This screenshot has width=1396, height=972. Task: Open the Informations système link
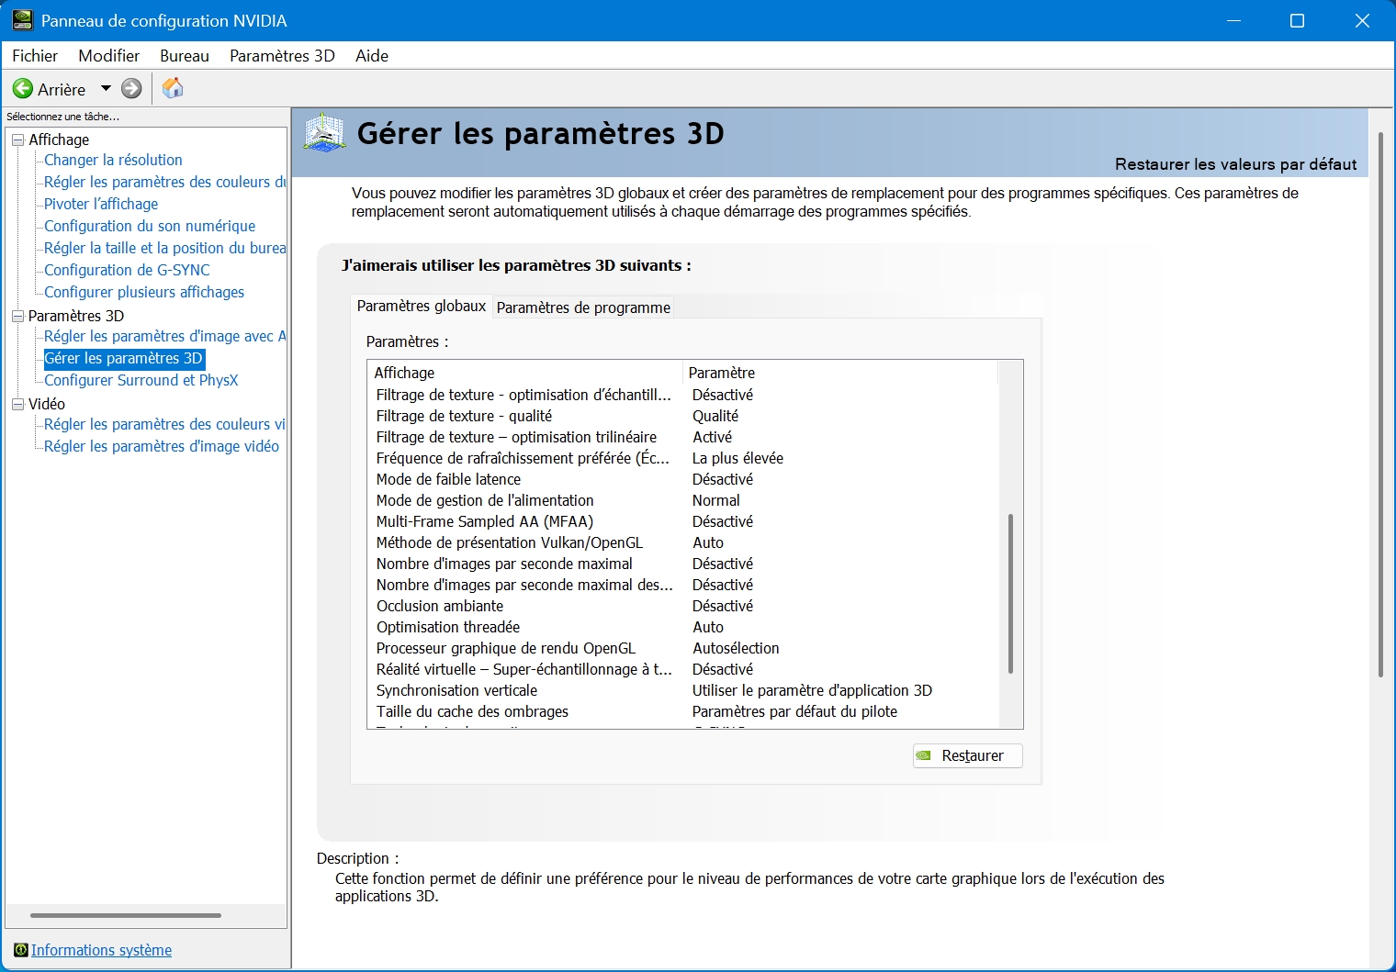click(x=101, y=950)
